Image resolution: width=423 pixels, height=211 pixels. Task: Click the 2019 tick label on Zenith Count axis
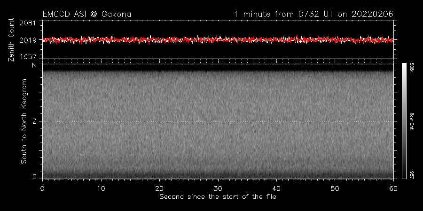pos(27,40)
